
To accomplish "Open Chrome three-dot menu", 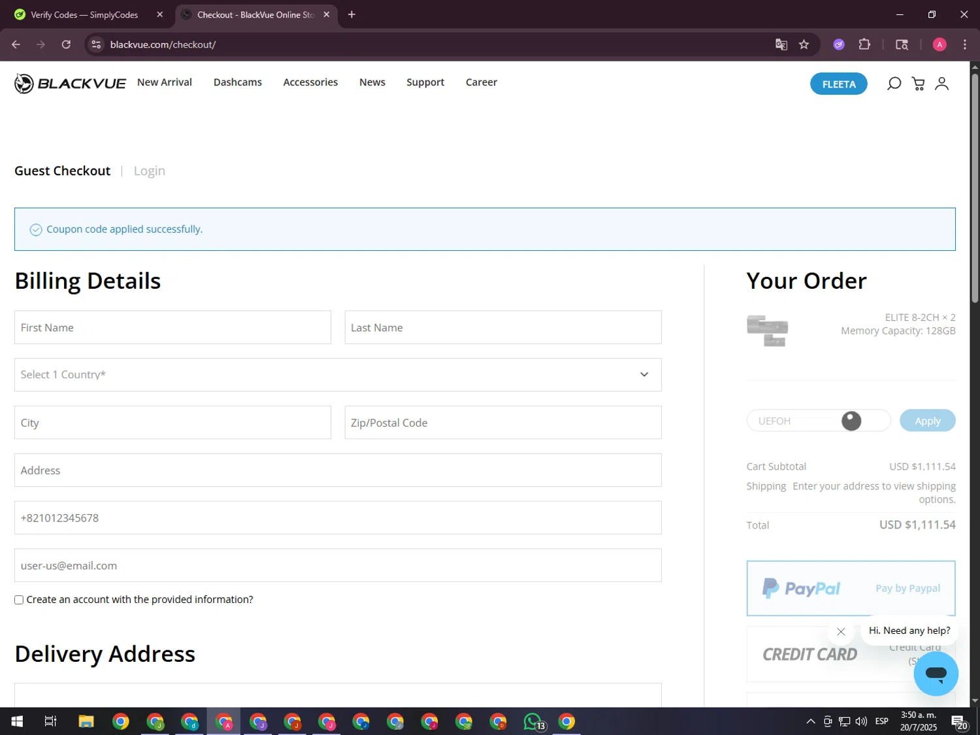I will [964, 44].
